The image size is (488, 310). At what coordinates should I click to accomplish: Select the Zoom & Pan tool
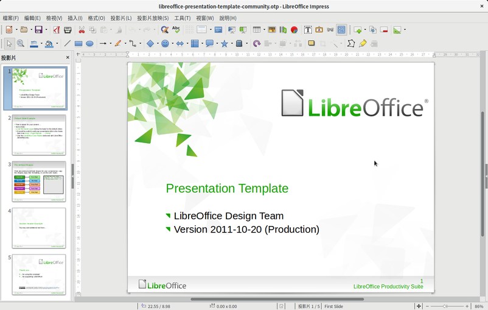tap(20, 44)
